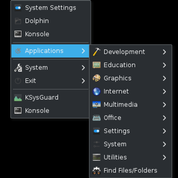178x178 pixels.
Task: Select the highlighted 'Applications' label
Action: 44,51
